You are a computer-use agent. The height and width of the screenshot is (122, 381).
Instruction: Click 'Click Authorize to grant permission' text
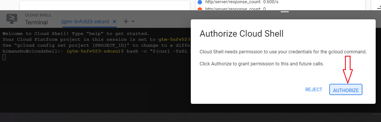[x=262, y=64]
